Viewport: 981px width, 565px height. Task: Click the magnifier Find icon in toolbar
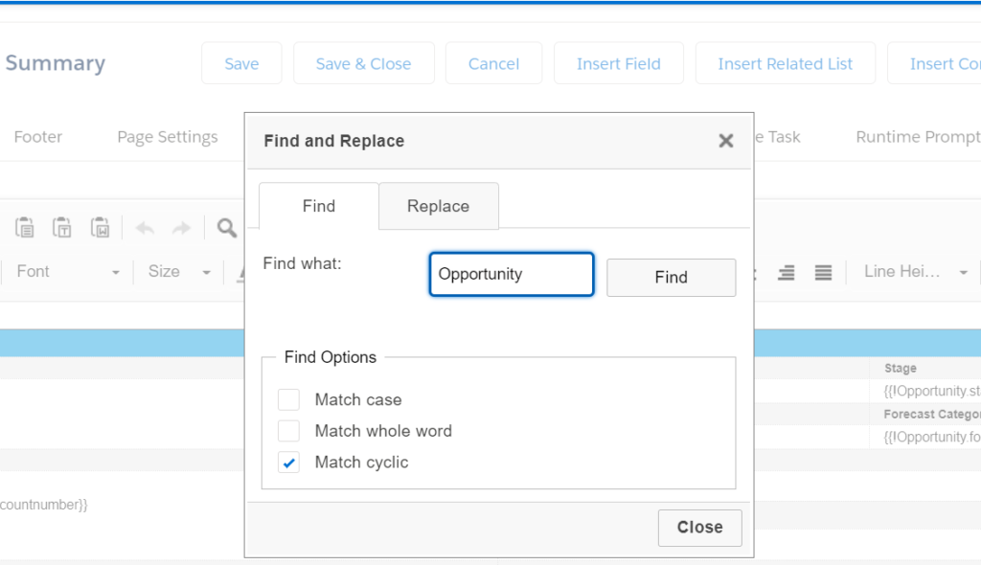click(227, 228)
